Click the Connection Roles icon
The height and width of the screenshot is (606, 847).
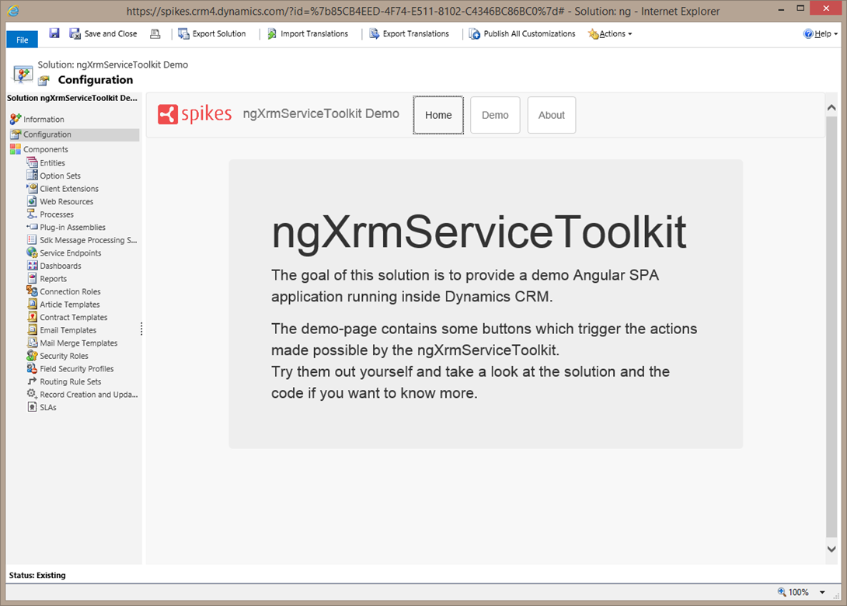33,291
